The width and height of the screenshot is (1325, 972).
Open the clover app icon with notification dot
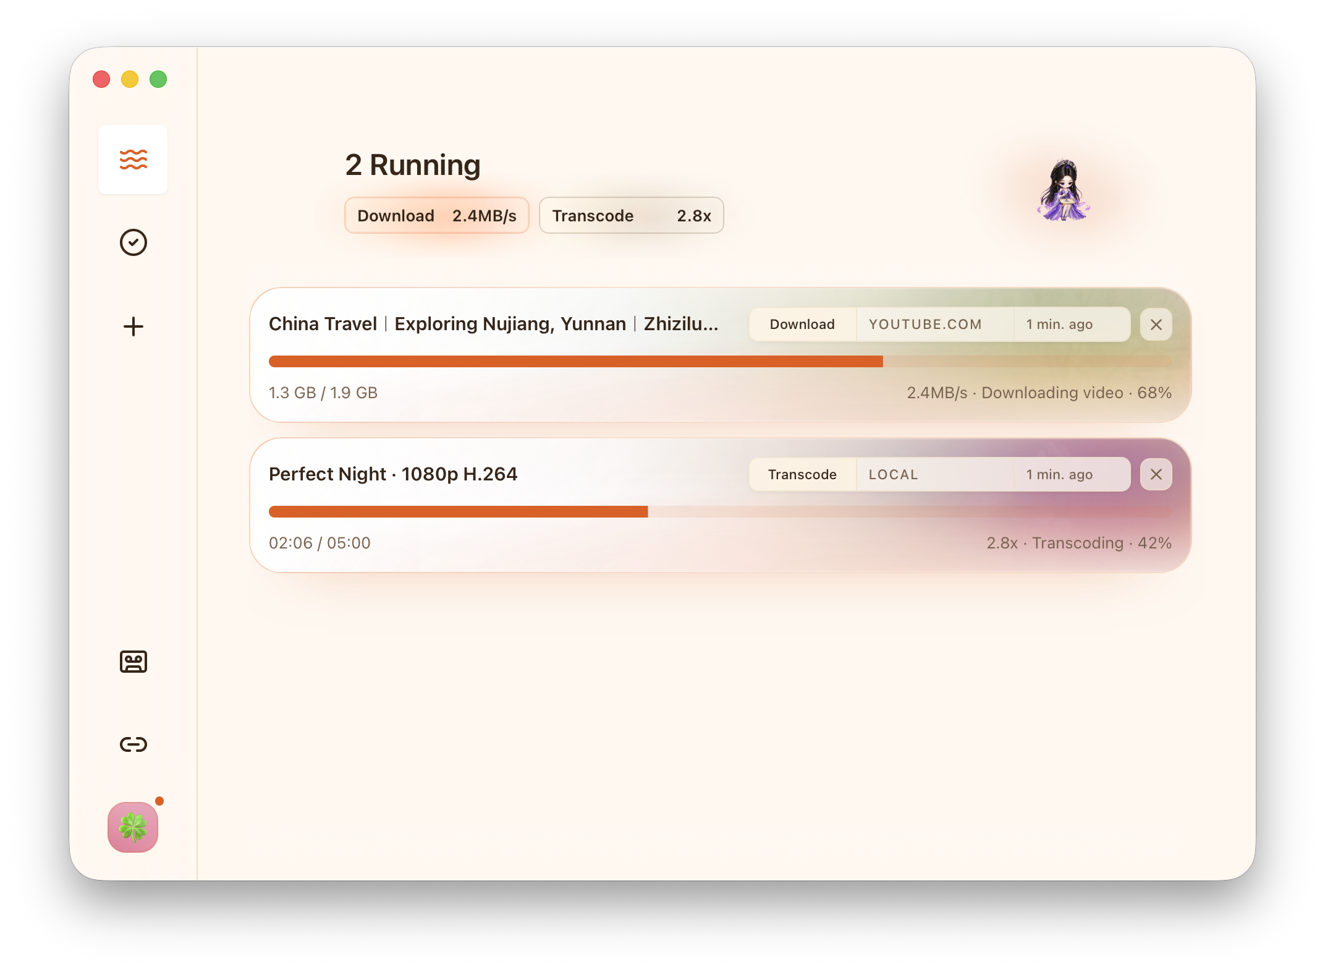[133, 828]
